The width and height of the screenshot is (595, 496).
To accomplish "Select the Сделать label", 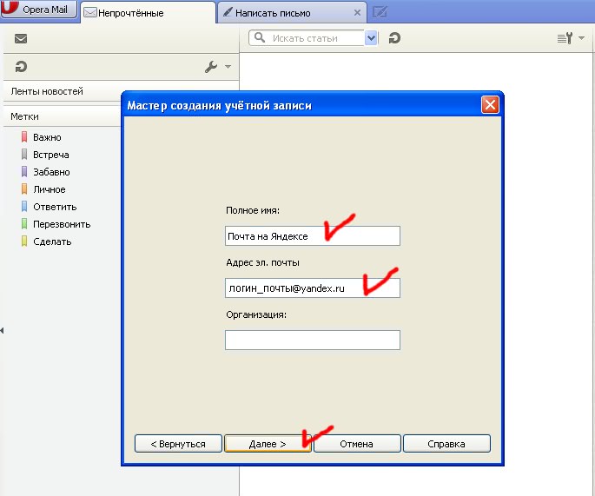I will pyautogui.click(x=52, y=241).
